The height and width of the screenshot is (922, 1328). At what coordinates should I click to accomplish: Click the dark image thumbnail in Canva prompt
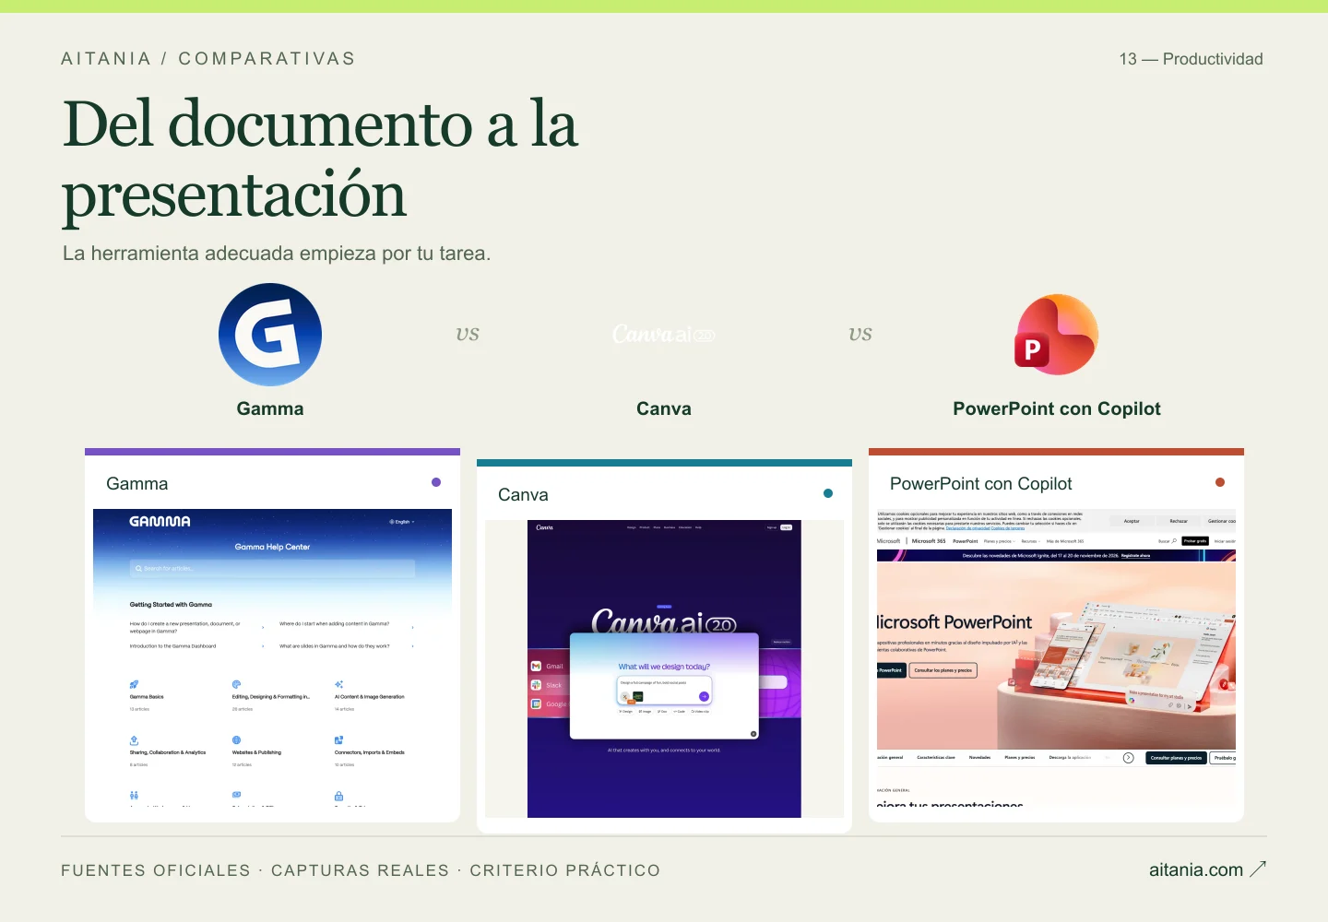(638, 697)
